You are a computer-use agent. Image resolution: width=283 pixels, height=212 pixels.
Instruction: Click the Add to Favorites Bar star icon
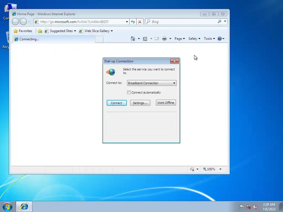[40, 31]
